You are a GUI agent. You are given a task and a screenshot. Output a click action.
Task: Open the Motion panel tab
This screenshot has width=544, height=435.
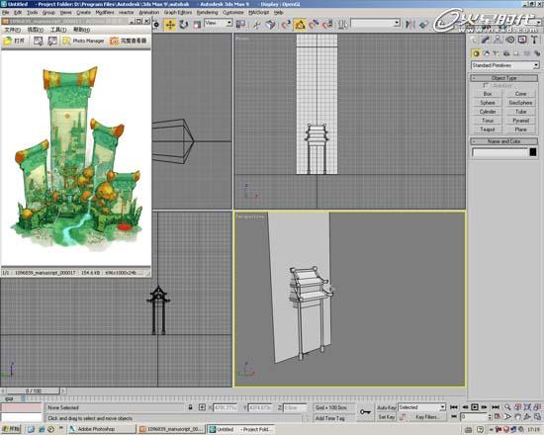coord(510,41)
